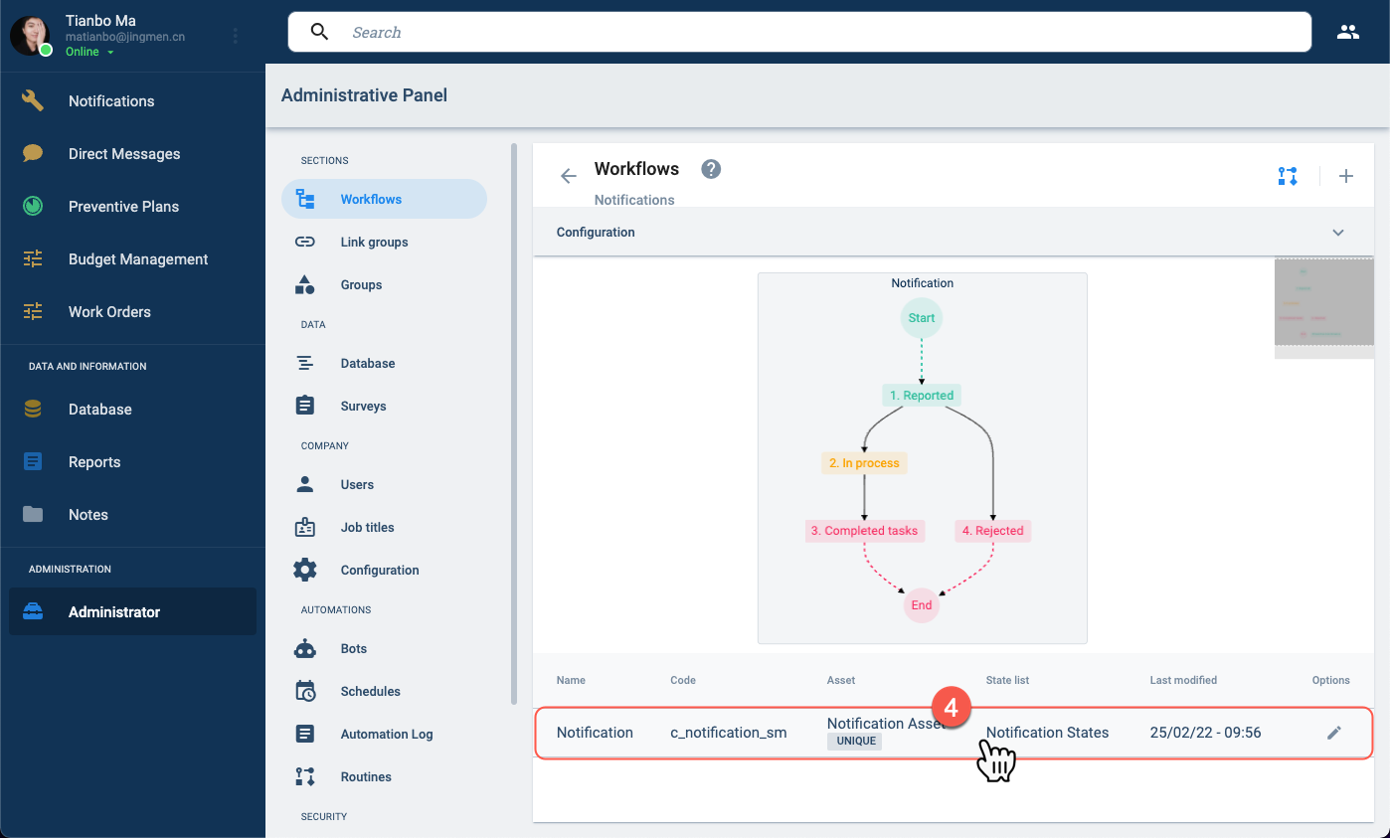Open the Online status dropdown
The width and height of the screenshot is (1390, 838).
pos(90,52)
